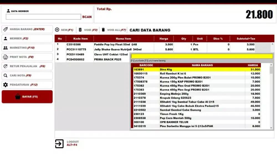Click the Print Nota printer icon

tap(6, 57)
